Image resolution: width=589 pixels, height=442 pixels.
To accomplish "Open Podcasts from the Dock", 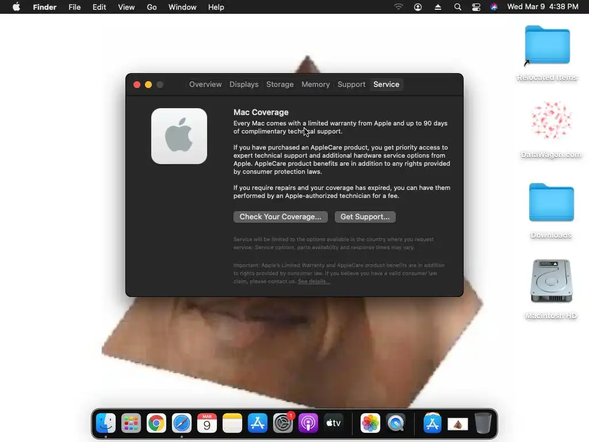I will tap(308, 423).
